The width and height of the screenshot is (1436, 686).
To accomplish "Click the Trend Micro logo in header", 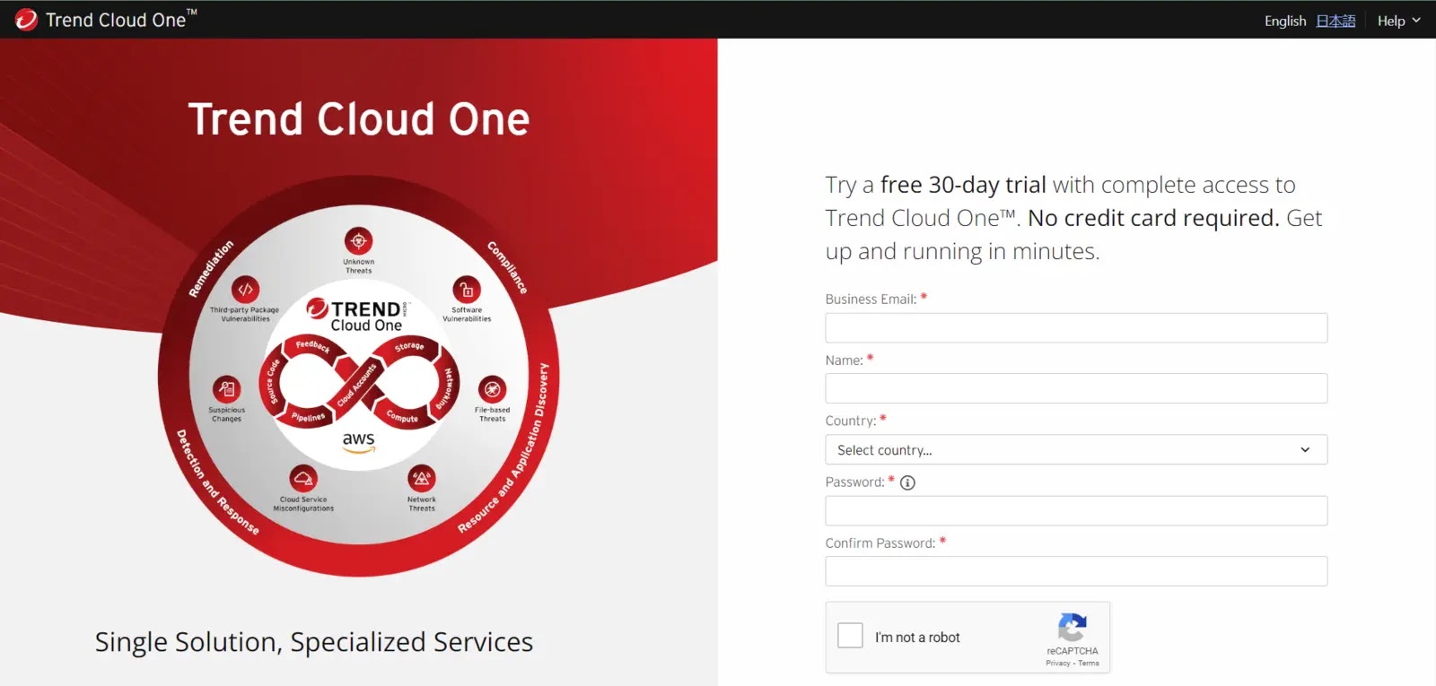I will pyautogui.click(x=26, y=20).
